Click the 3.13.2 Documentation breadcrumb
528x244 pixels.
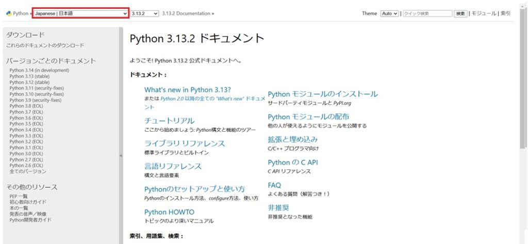[186, 13]
